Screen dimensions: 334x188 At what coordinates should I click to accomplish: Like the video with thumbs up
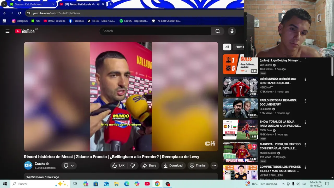pyautogui.click(x=118, y=166)
